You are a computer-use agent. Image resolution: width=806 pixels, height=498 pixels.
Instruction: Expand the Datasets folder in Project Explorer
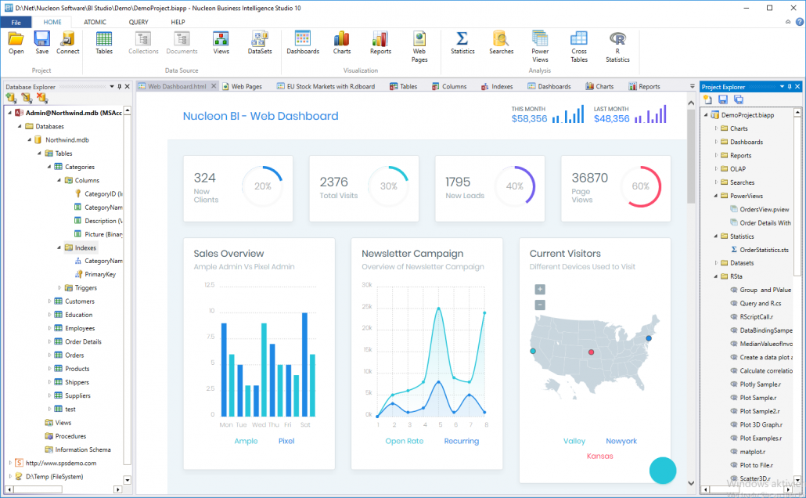(x=715, y=262)
